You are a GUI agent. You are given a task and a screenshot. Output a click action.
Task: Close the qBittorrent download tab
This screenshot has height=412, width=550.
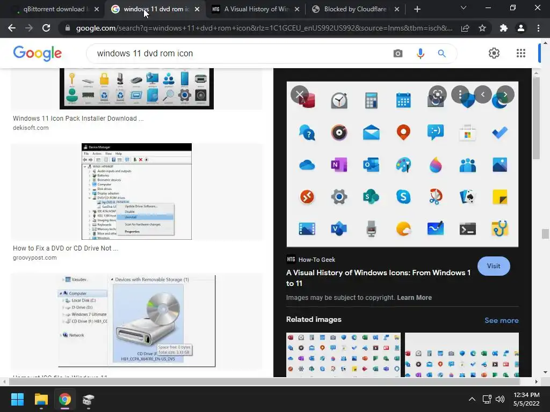[97, 9]
